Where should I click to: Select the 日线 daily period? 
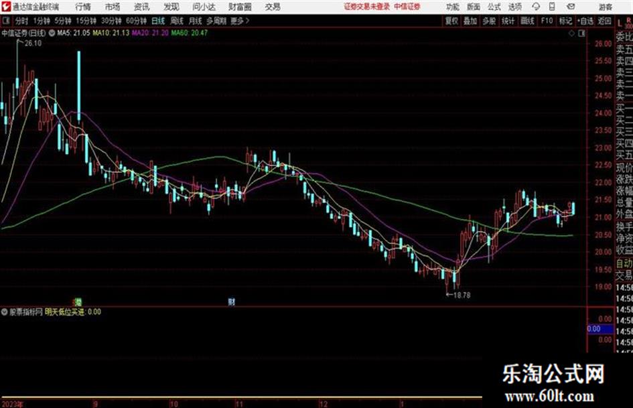point(158,21)
